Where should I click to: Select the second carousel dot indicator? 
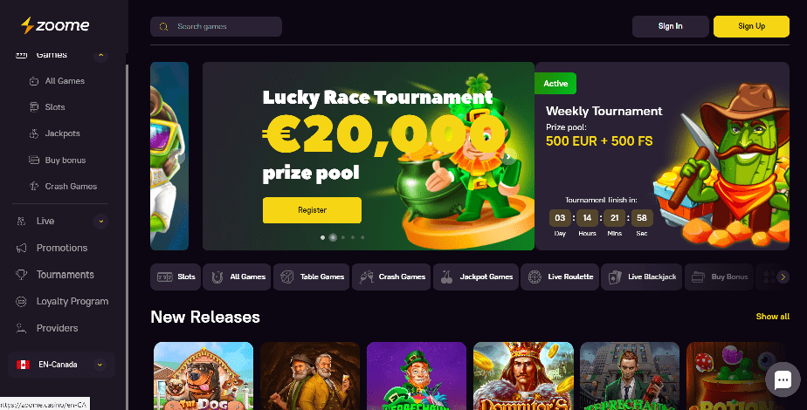click(x=333, y=237)
